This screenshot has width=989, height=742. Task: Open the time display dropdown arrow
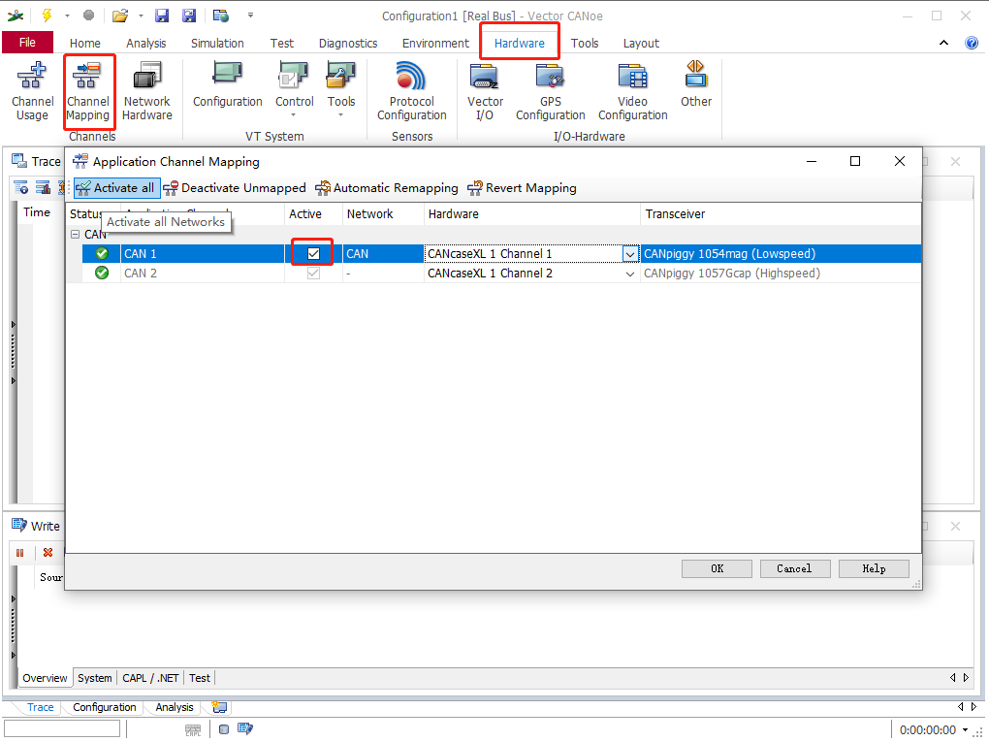pyautogui.click(x=965, y=730)
